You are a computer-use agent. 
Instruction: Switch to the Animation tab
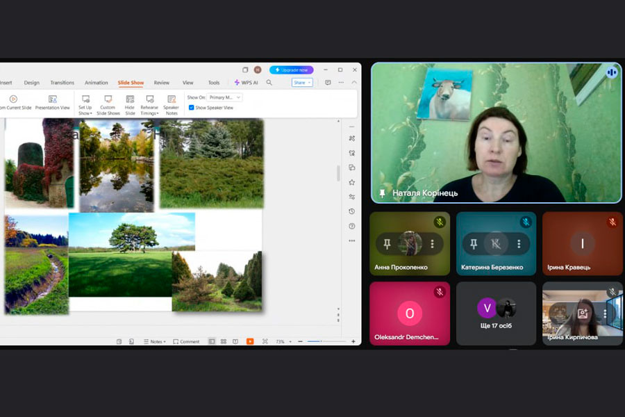click(96, 83)
